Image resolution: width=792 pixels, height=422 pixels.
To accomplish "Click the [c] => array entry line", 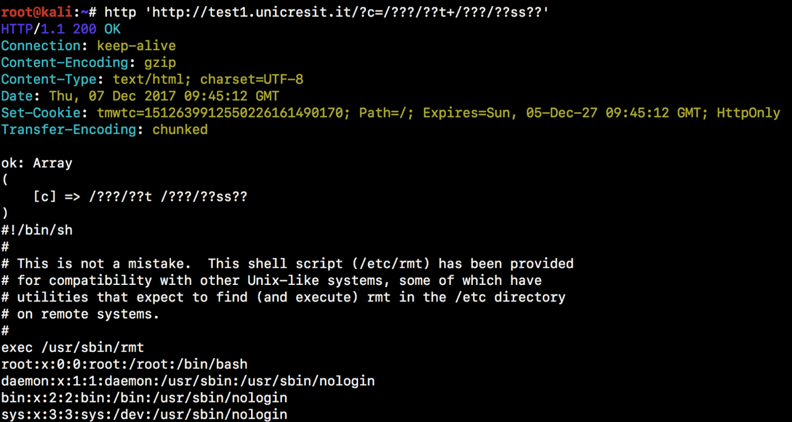I will click(140, 196).
